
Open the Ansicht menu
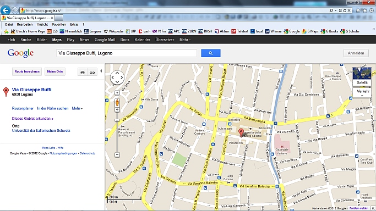pyautogui.click(x=42, y=24)
